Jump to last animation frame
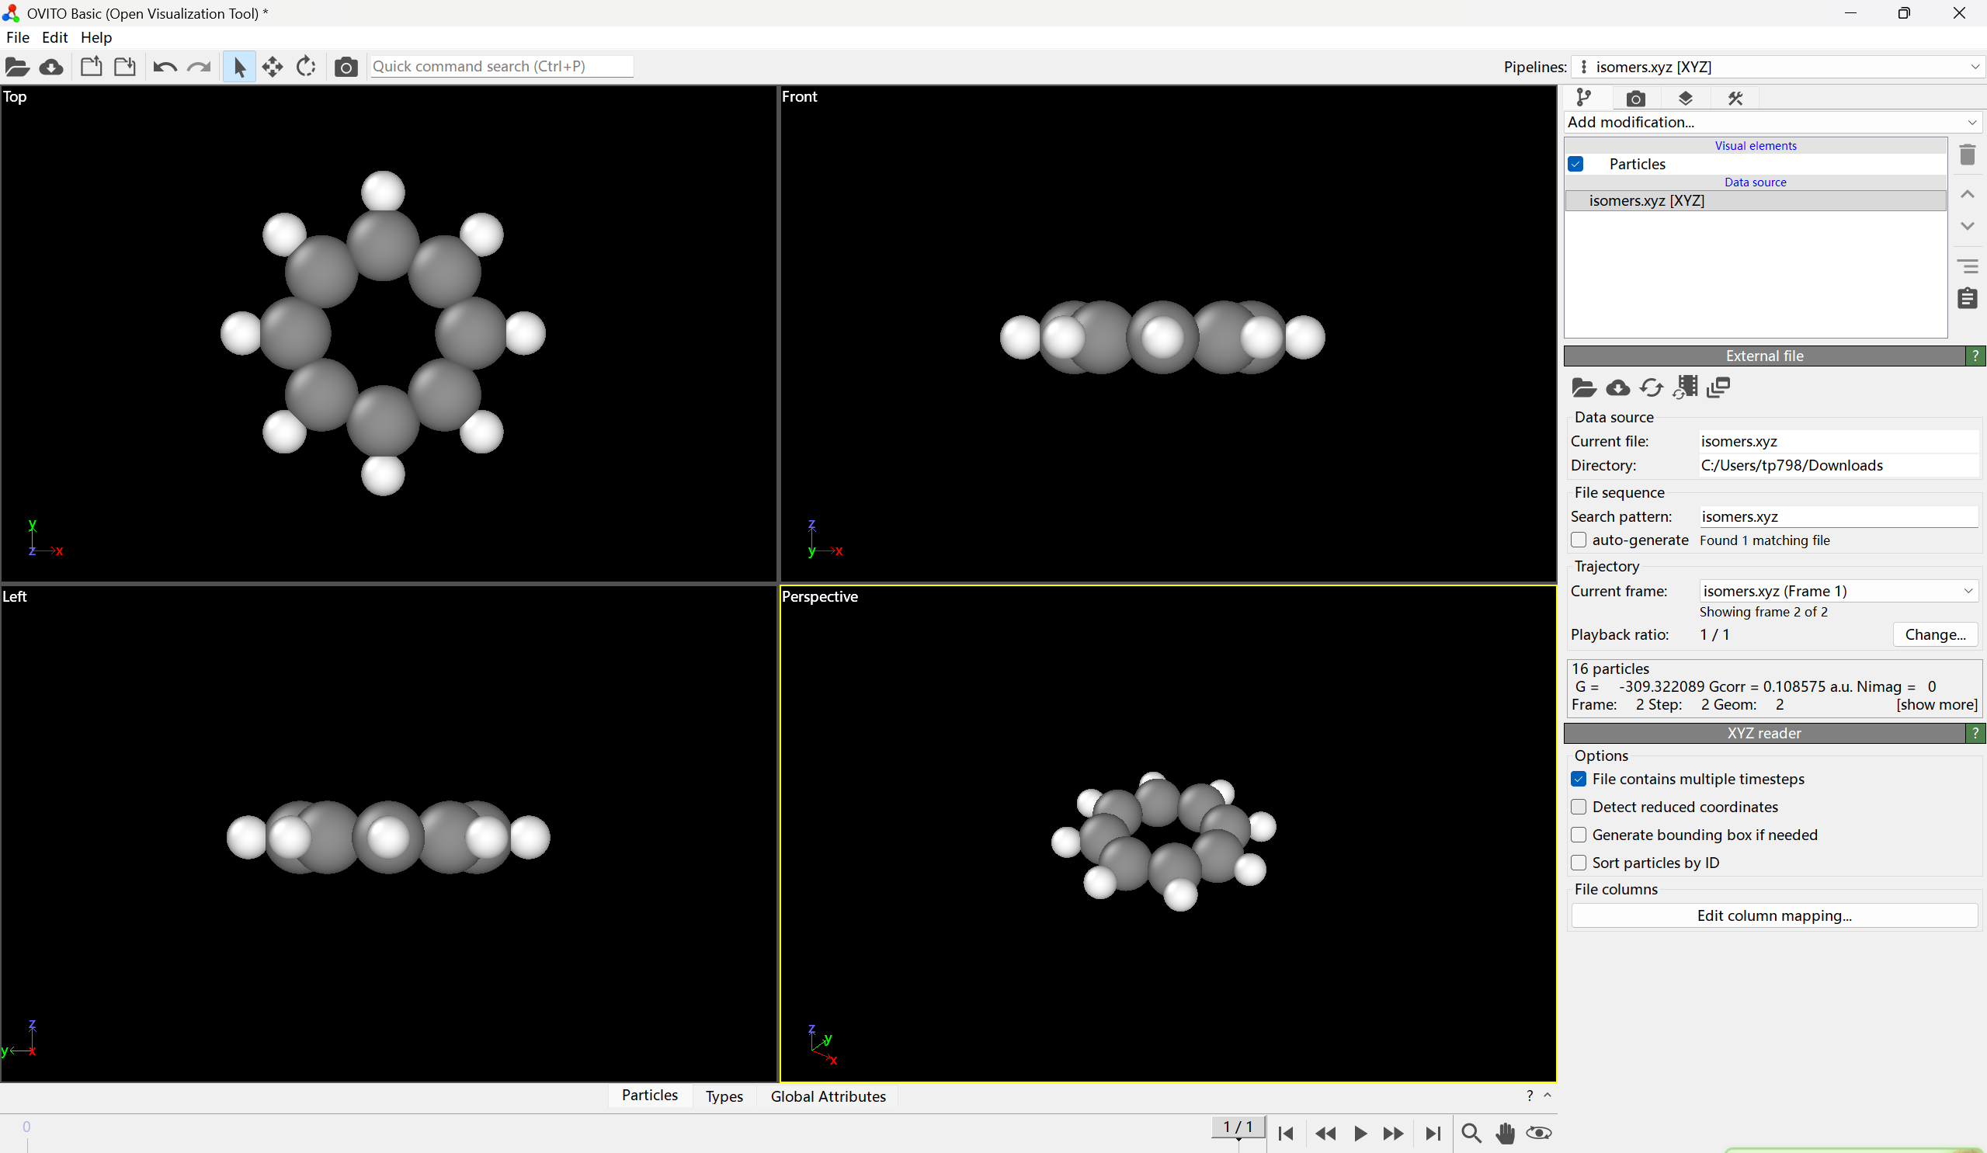Image resolution: width=1987 pixels, height=1153 pixels. (1433, 1134)
